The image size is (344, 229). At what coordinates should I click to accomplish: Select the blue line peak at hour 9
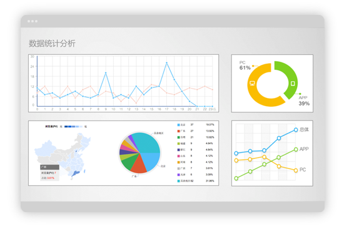click(x=106, y=73)
